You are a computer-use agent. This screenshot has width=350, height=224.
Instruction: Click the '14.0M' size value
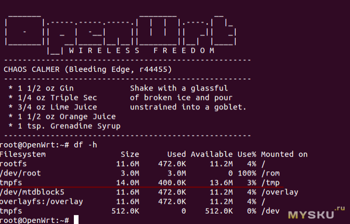point(128,183)
